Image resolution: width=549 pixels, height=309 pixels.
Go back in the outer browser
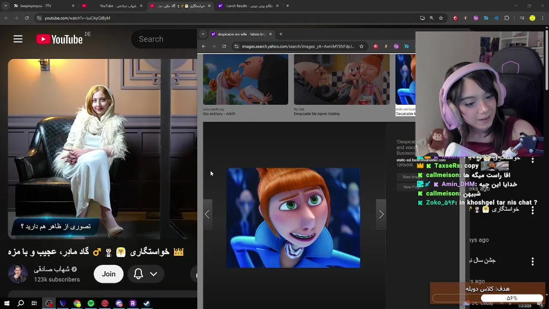click(6, 18)
